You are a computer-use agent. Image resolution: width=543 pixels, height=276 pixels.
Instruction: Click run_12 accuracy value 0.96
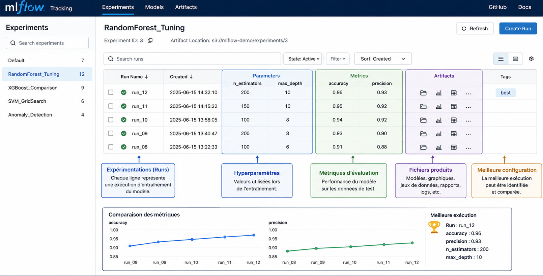337,92
